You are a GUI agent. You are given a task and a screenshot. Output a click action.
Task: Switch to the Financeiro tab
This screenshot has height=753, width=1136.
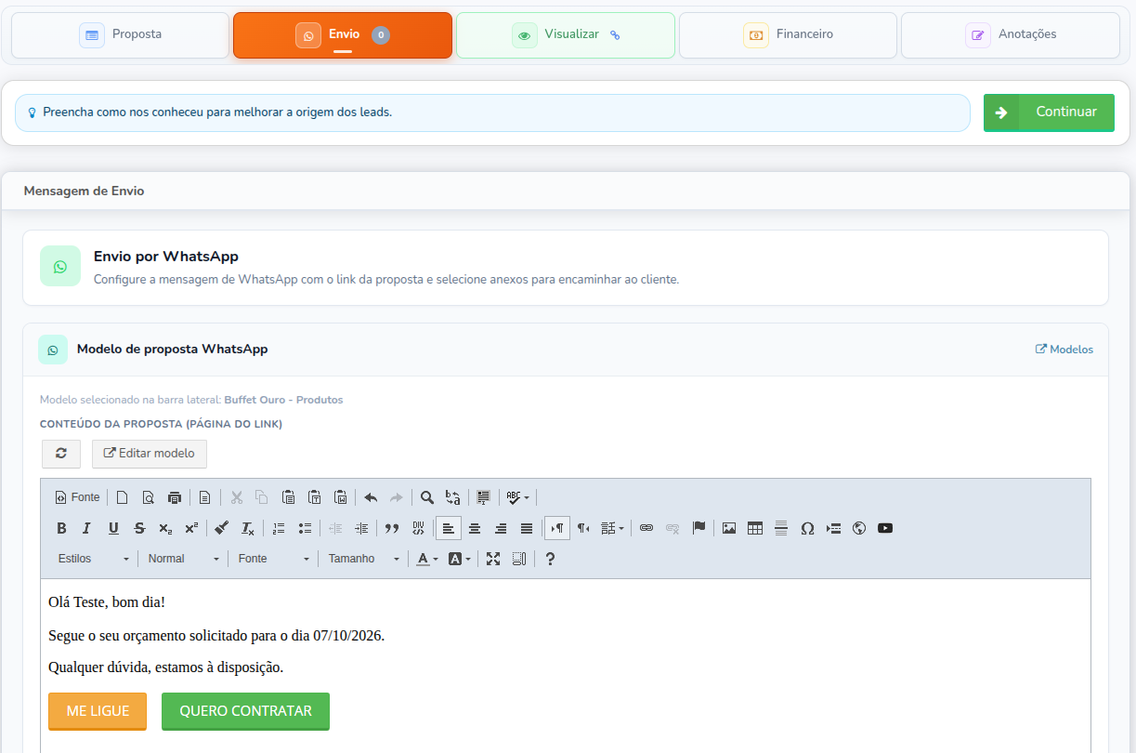click(x=788, y=35)
